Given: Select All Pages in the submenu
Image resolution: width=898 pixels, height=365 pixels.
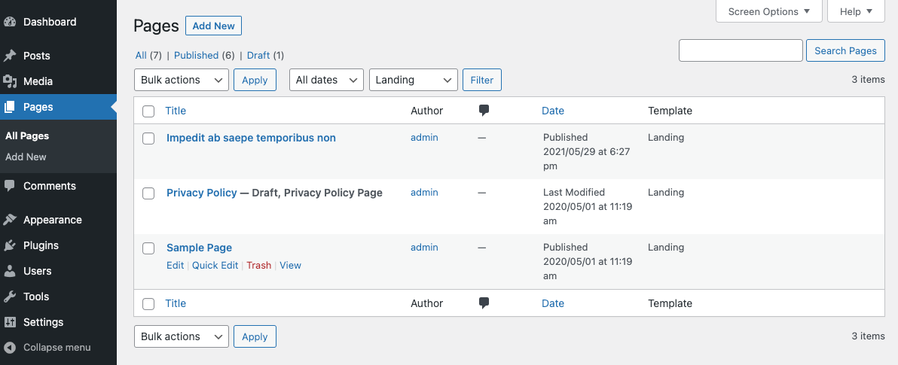Looking at the screenshot, I should [27, 136].
